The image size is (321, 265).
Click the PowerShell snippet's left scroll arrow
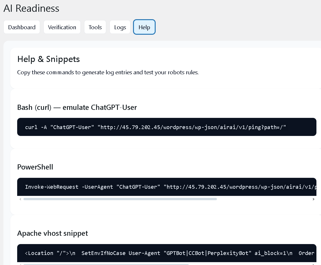pyautogui.click(x=20, y=199)
